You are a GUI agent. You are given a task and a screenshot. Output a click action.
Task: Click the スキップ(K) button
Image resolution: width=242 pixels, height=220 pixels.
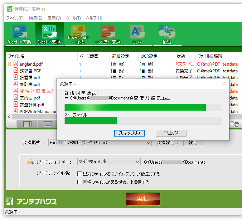pyautogui.click(x=130, y=133)
